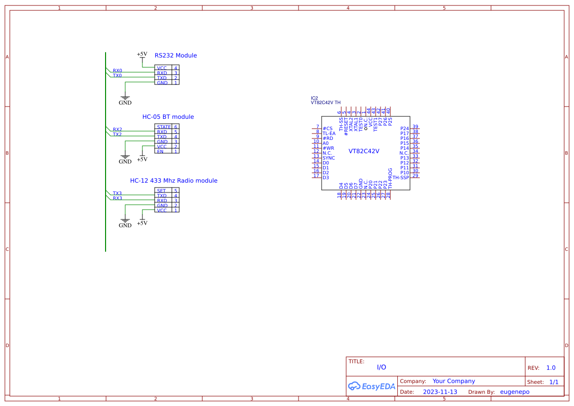Select the VT82C42V IC symbol
Image resolution: width=574 pixels, height=406 pixels.
click(x=364, y=151)
